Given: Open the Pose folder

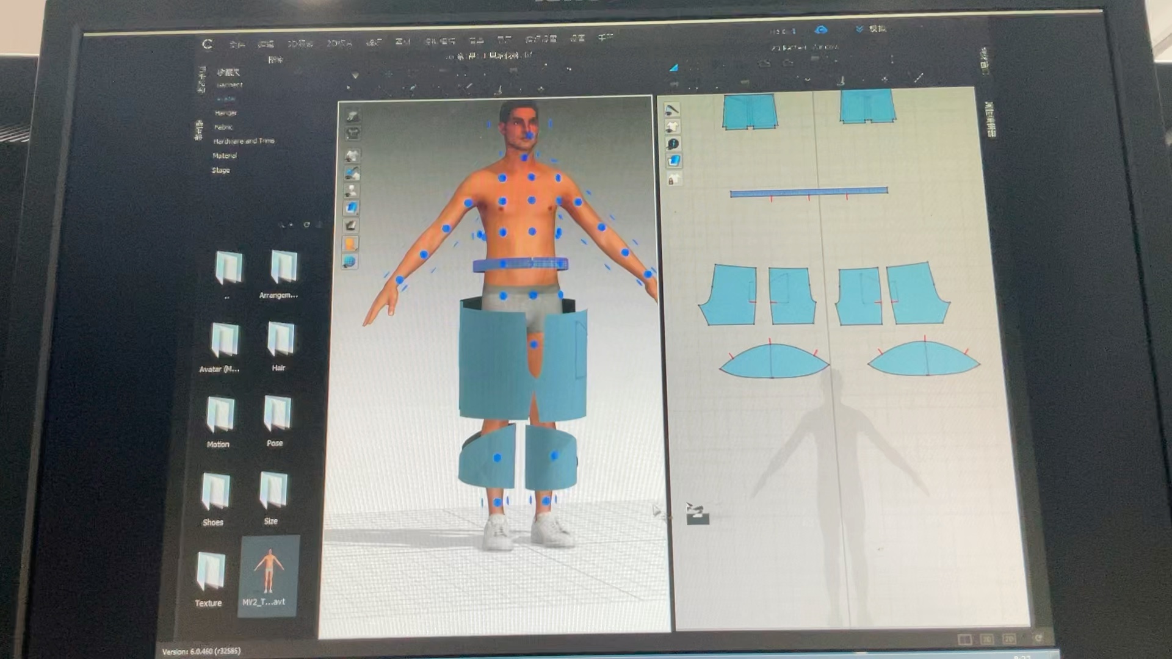Looking at the screenshot, I should pos(276,421).
